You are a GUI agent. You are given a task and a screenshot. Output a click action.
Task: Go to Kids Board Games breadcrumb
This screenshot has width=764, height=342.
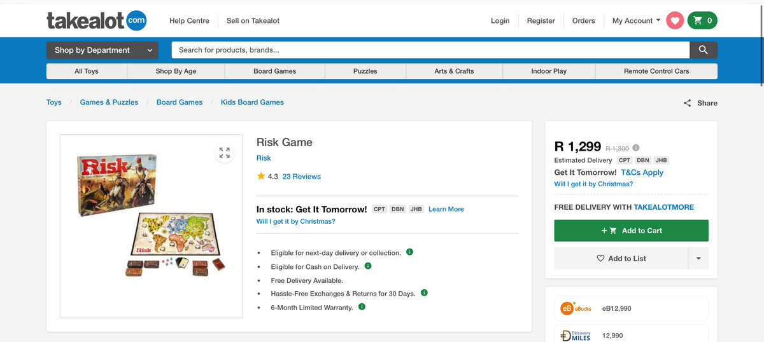pos(252,102)
